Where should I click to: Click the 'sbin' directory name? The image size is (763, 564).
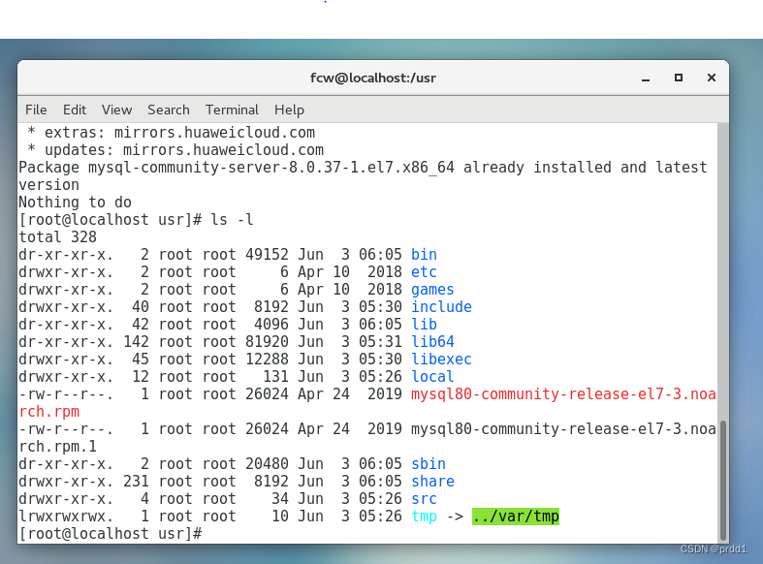pyautogui.click(x=429, y=464)
